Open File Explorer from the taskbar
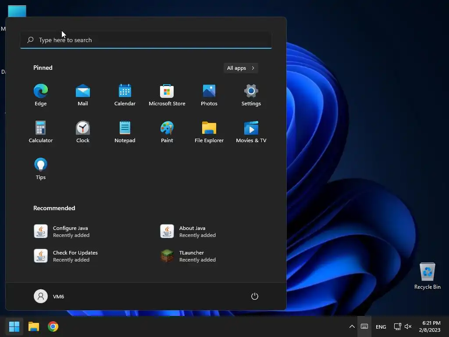 33,326
